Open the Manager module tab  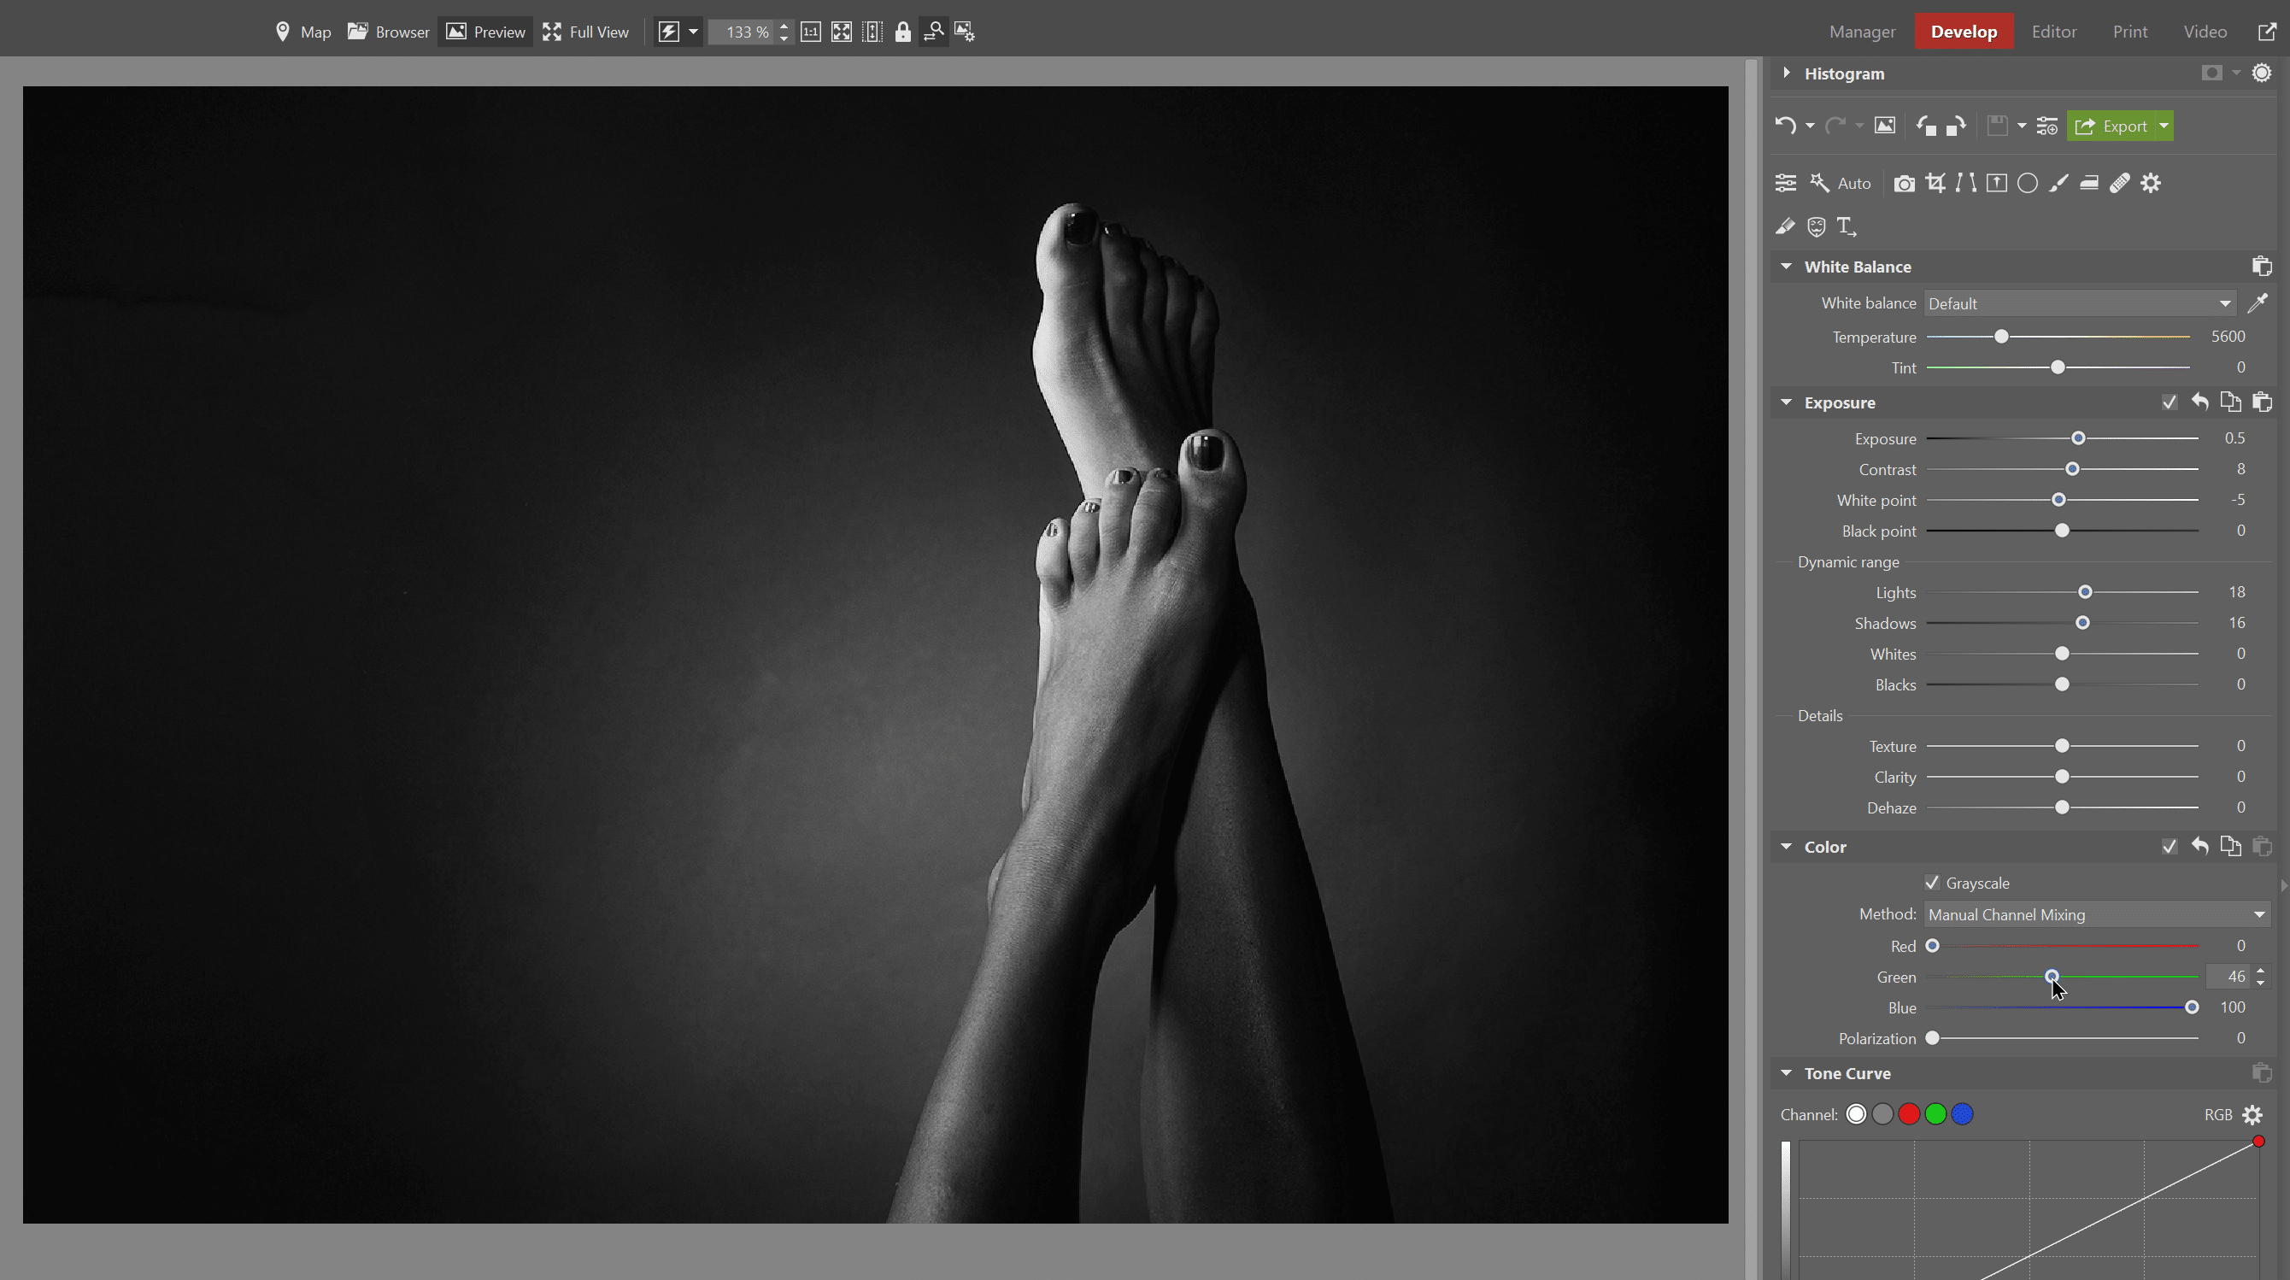(1862, 32)
